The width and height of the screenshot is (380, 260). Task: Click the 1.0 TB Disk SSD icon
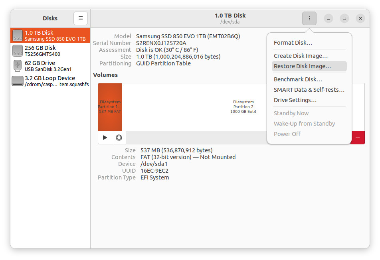tap(18, 35)
